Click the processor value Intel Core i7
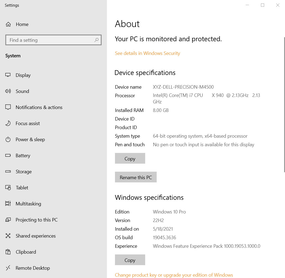 coord(206,98)
